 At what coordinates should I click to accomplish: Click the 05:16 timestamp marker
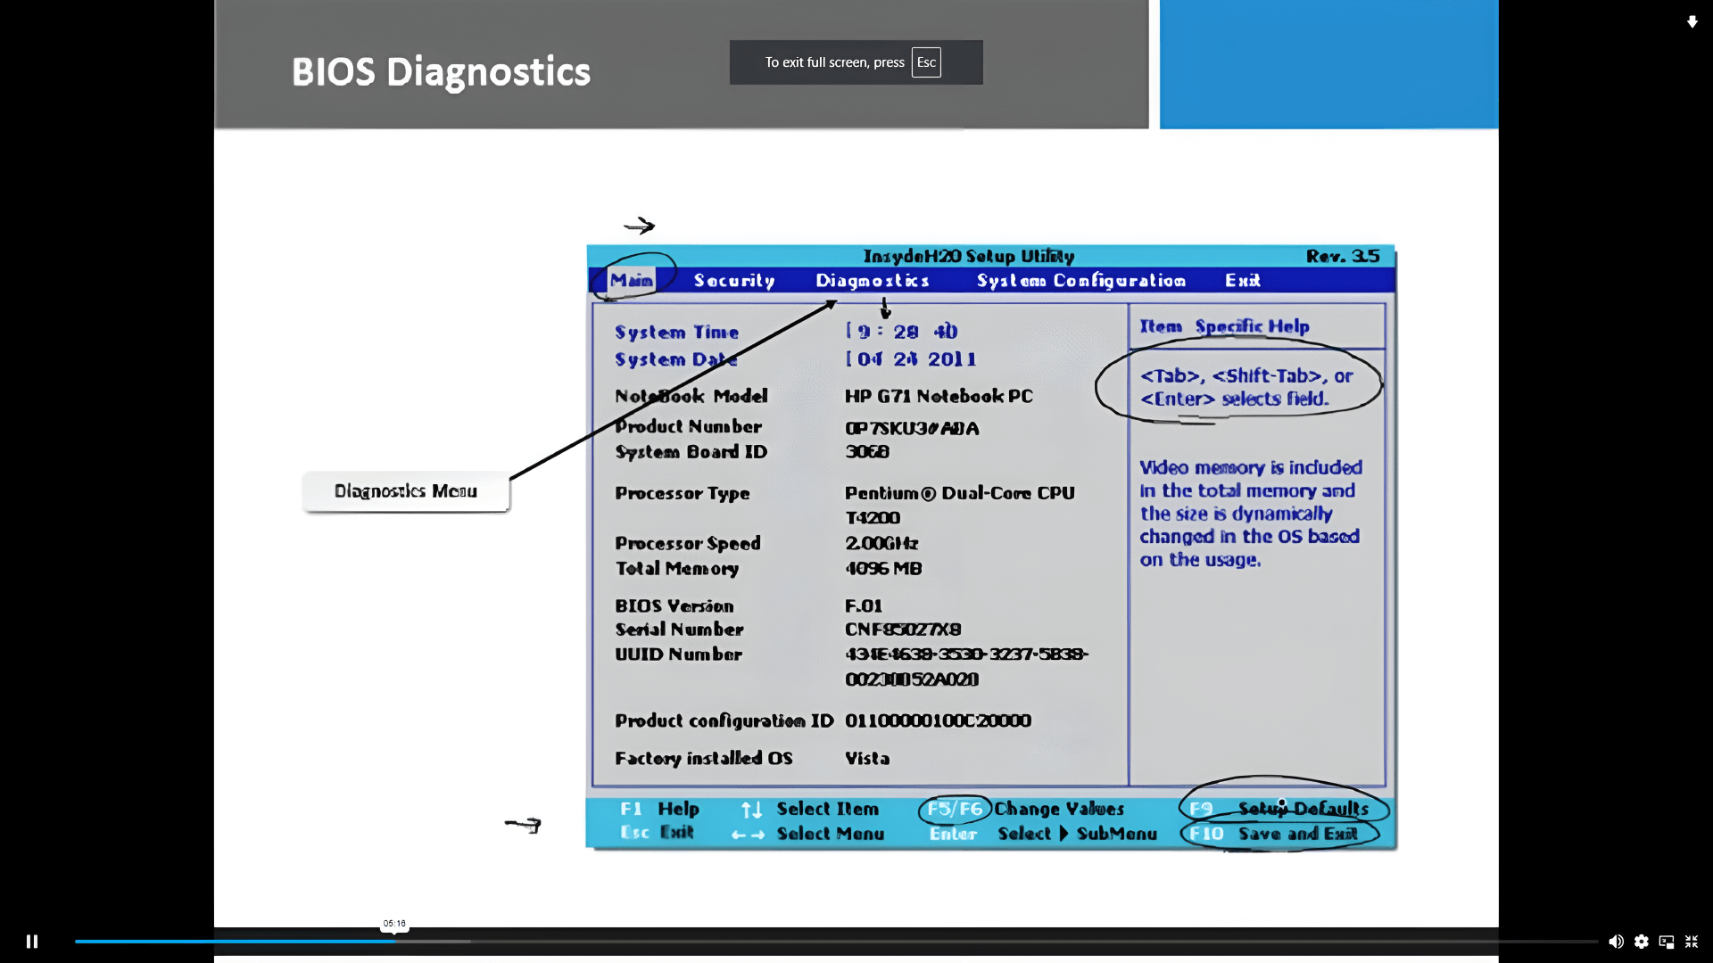click(x=394, y=925)
